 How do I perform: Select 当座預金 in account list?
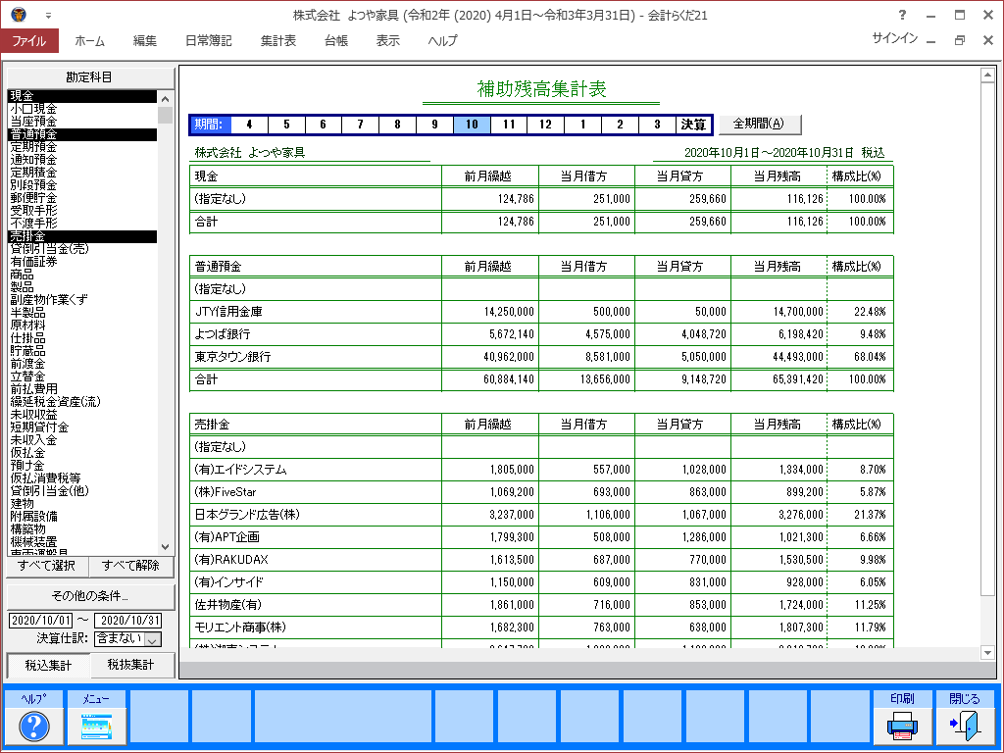pyautogui.click(x=33, y=122)
